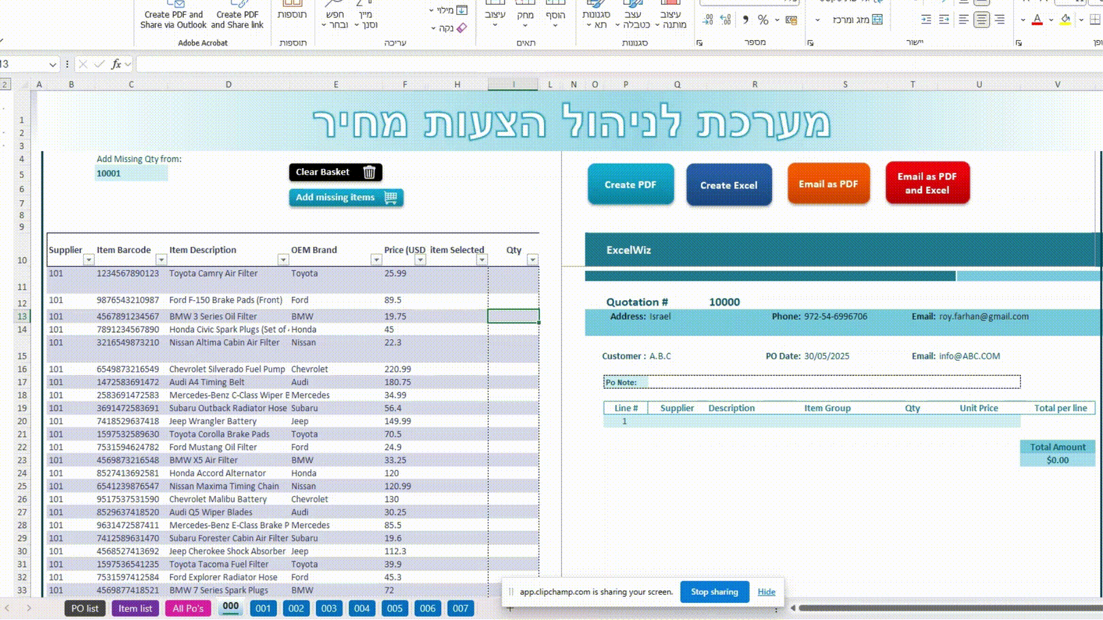Select the price 220.99 cell
Image resolution: width=1103 pixels, height=620 pixels.
(404, 370)
